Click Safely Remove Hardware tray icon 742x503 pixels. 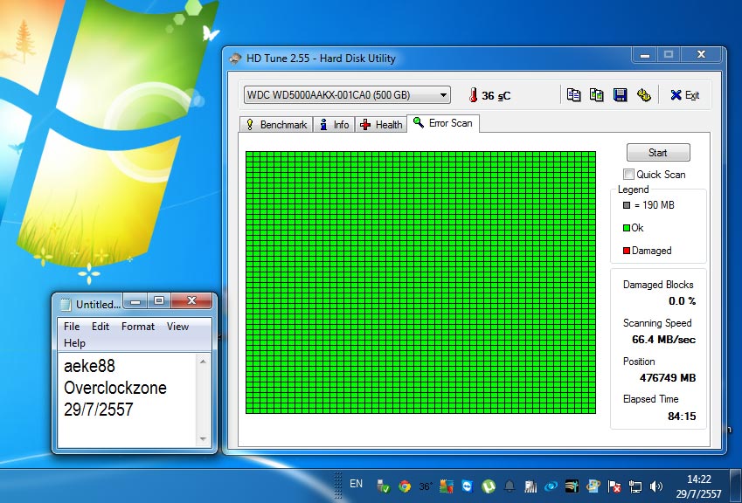(x=383, y=486)
